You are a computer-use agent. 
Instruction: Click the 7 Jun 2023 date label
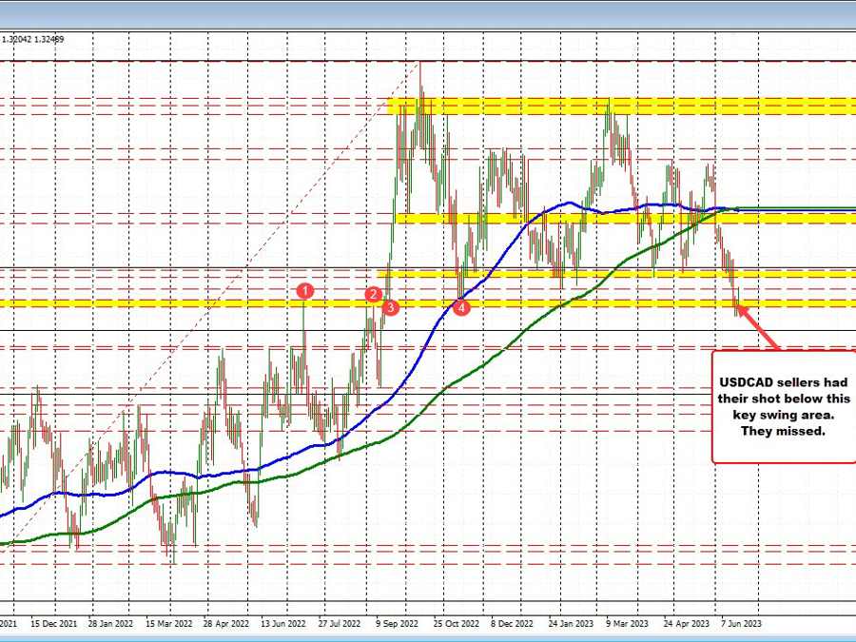point(742,625)
